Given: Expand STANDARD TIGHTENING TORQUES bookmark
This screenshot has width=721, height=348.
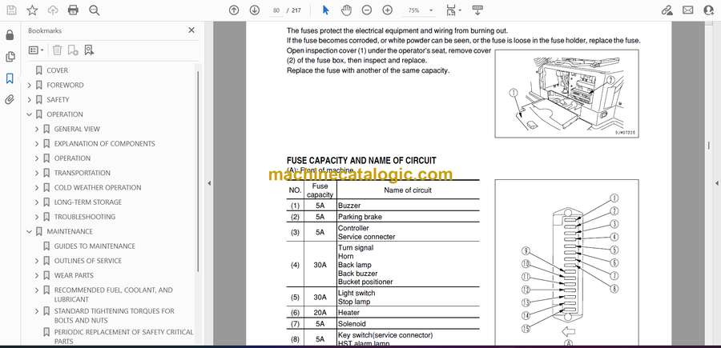Looking at the screenshot, I should coord(37,311).
